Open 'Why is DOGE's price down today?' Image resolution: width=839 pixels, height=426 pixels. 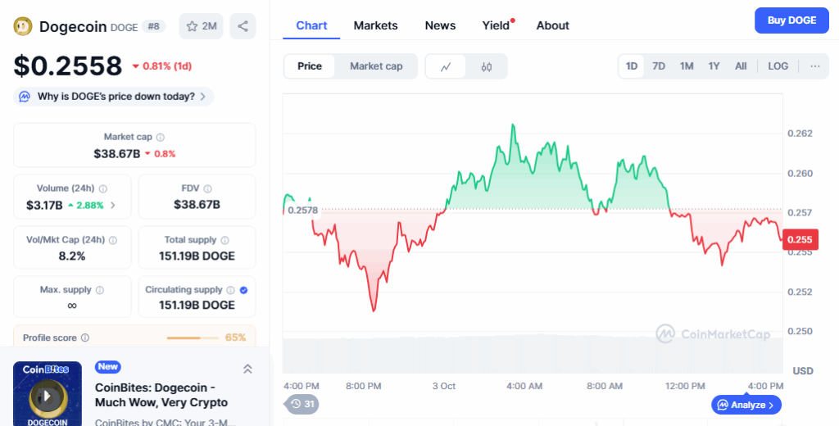[115, 97]
